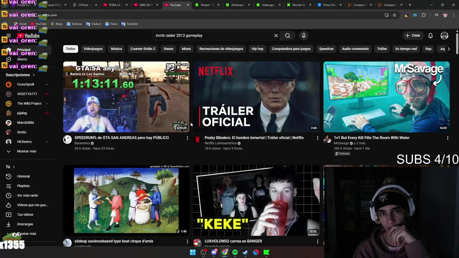This screenshot has height=258, width=459.
Task: Select the Música filter chip
Action: click(116, 49)
